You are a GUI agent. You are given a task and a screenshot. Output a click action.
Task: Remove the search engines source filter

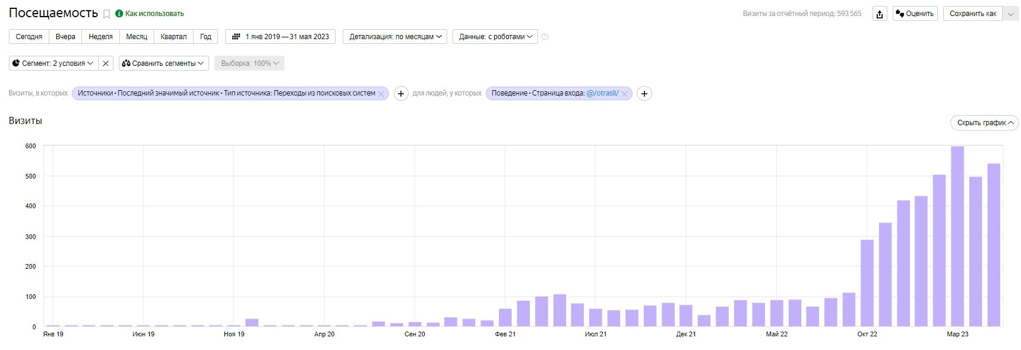[x=381, y=94]
